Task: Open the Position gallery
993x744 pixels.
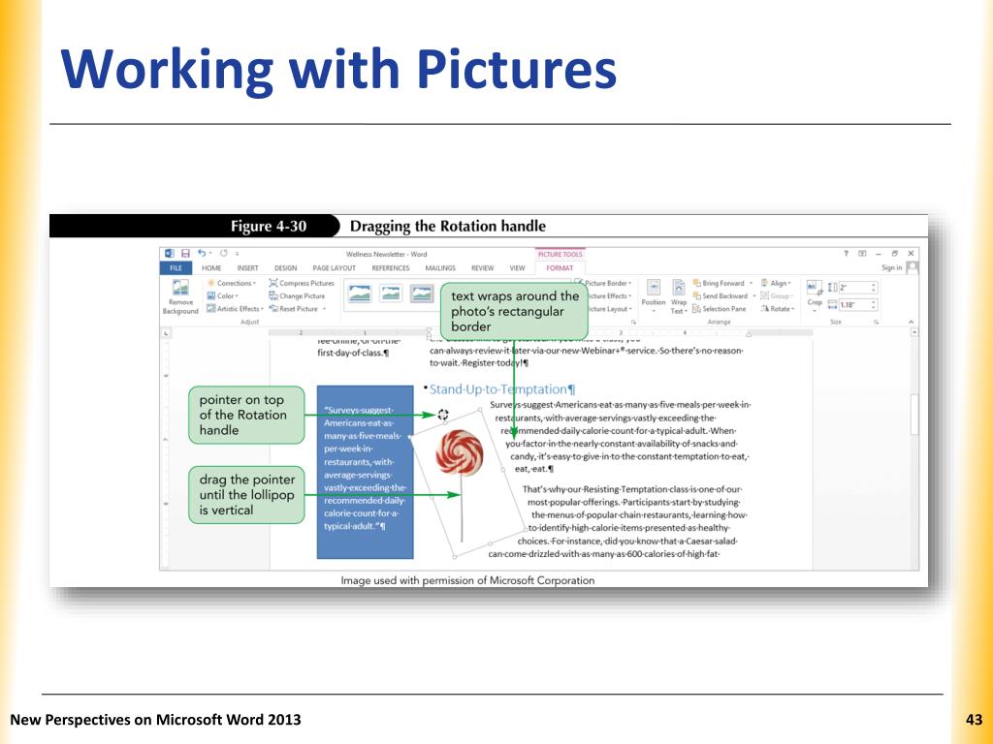Action: (x=653, y=296)
